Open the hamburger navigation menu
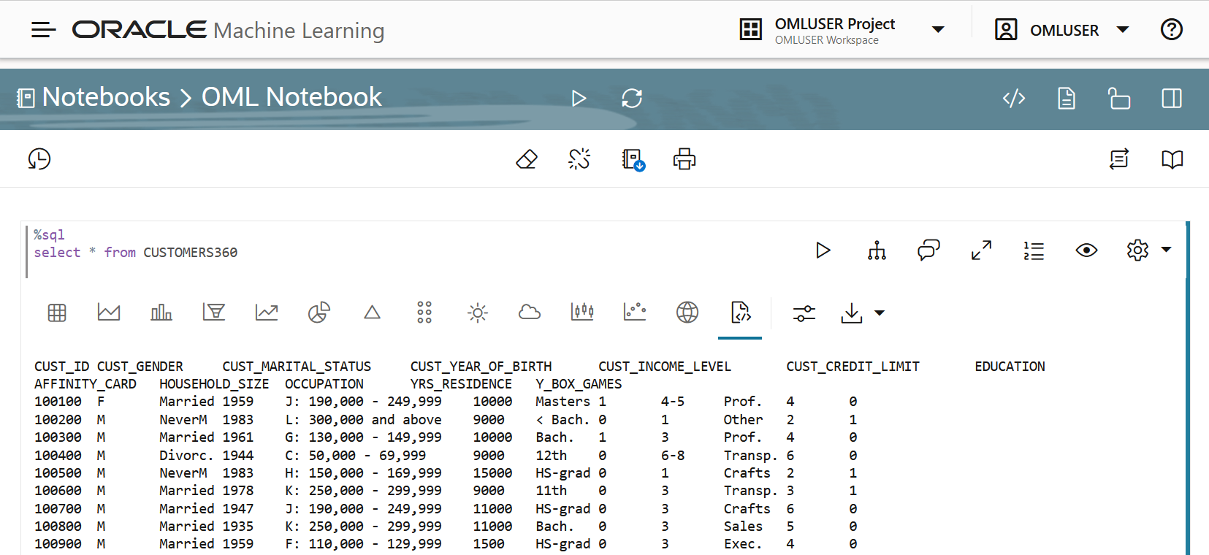The height and width of the screenshot is (555, 1209). point(44,30)
